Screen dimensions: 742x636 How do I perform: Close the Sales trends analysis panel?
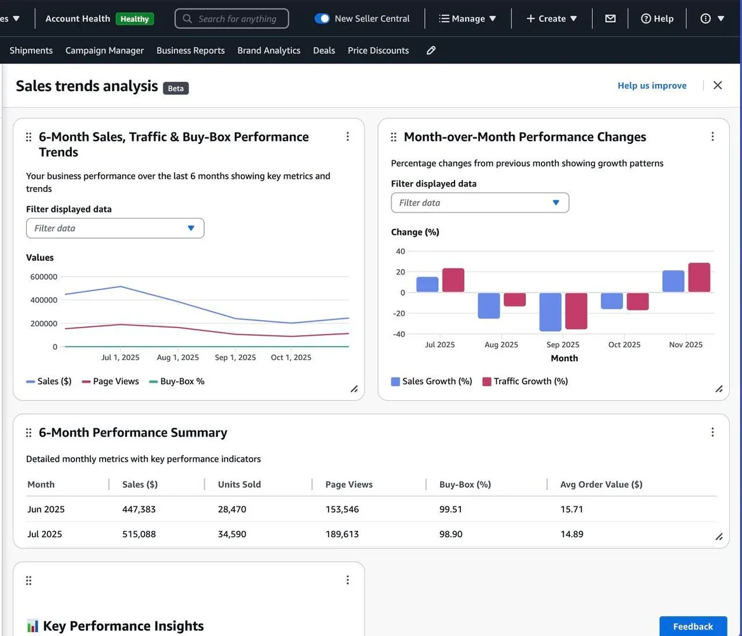coord(717,85)
